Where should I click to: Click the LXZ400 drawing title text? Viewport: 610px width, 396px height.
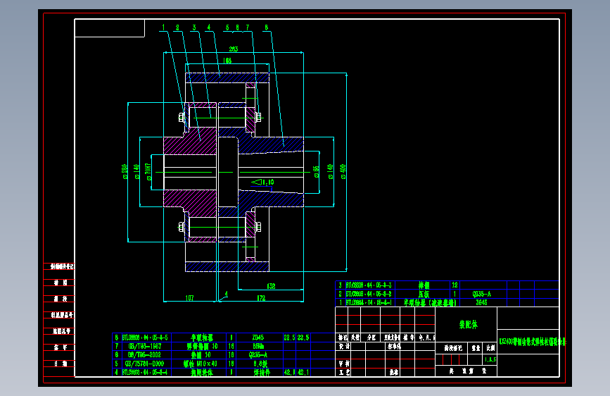coord(532,342)
